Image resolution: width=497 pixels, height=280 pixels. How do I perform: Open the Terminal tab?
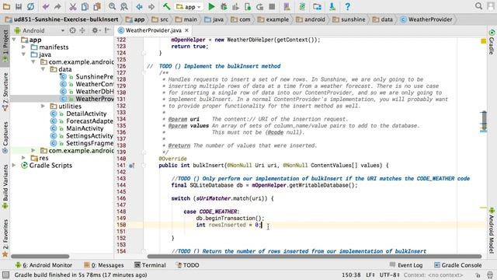(x=150, y=265)
